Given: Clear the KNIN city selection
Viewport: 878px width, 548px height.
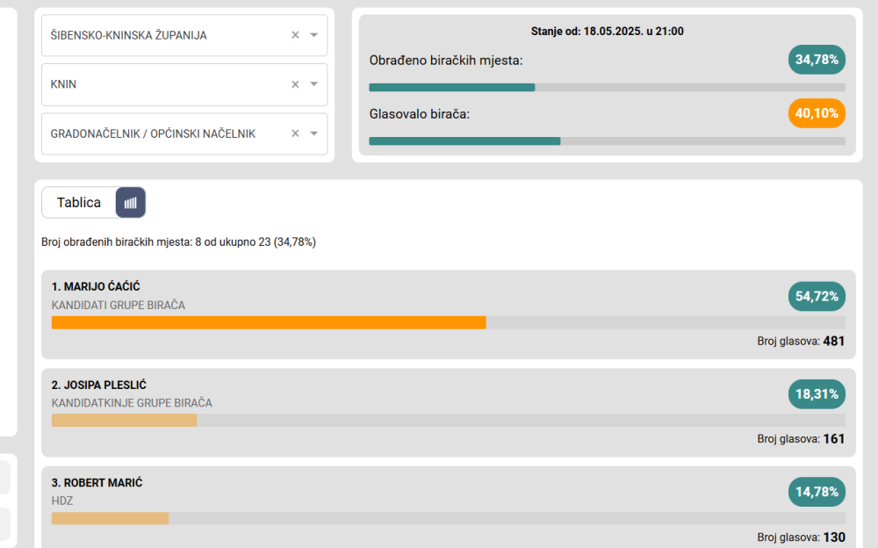Looking at the screenshot, I should pos(295,84).
